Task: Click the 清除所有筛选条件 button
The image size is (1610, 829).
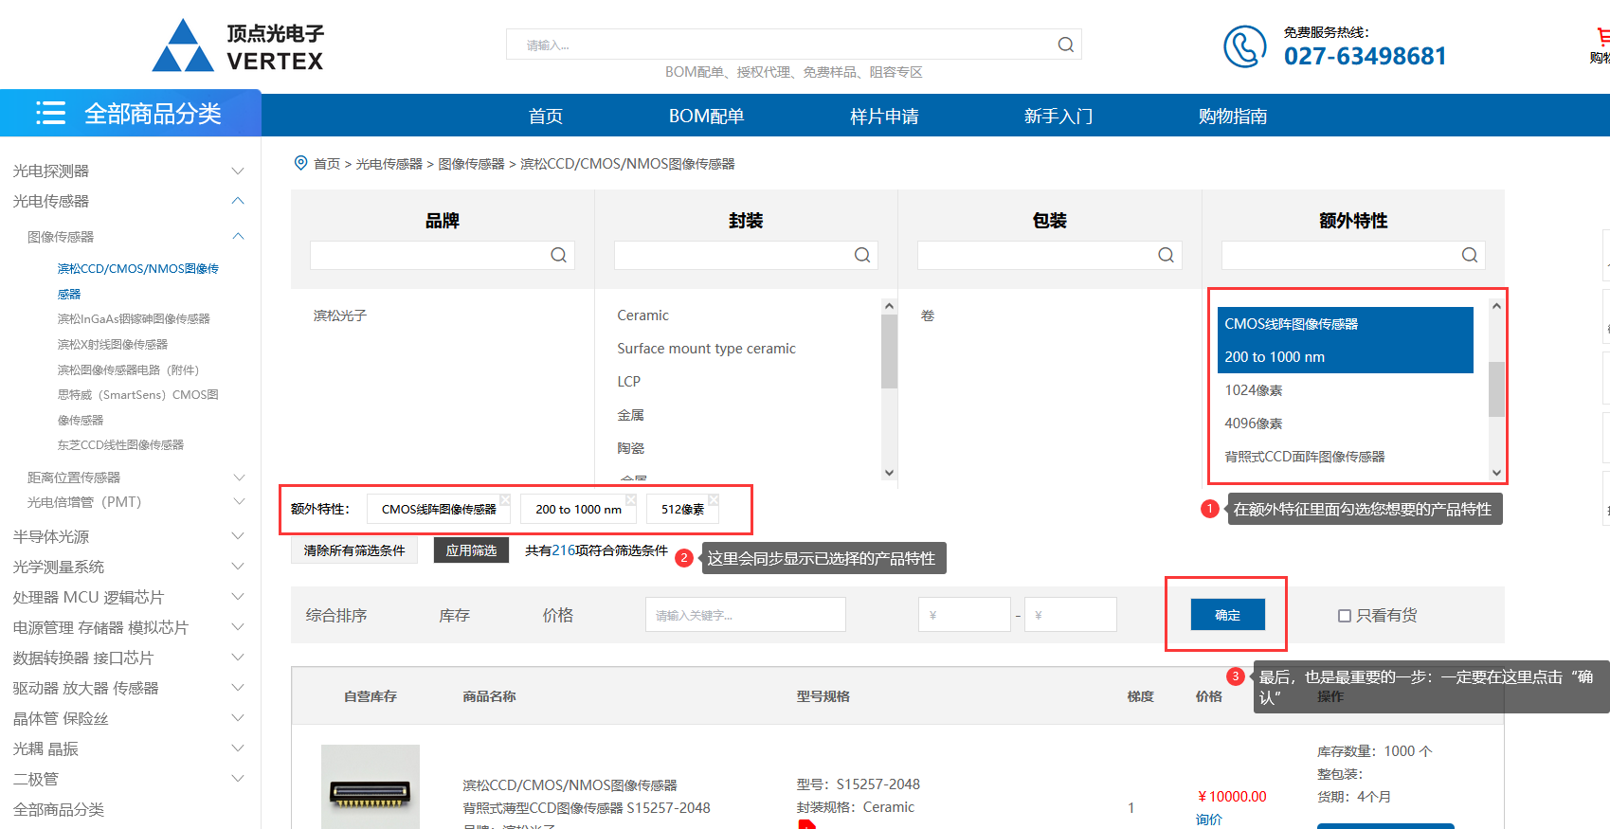Action: coord(353,550)
